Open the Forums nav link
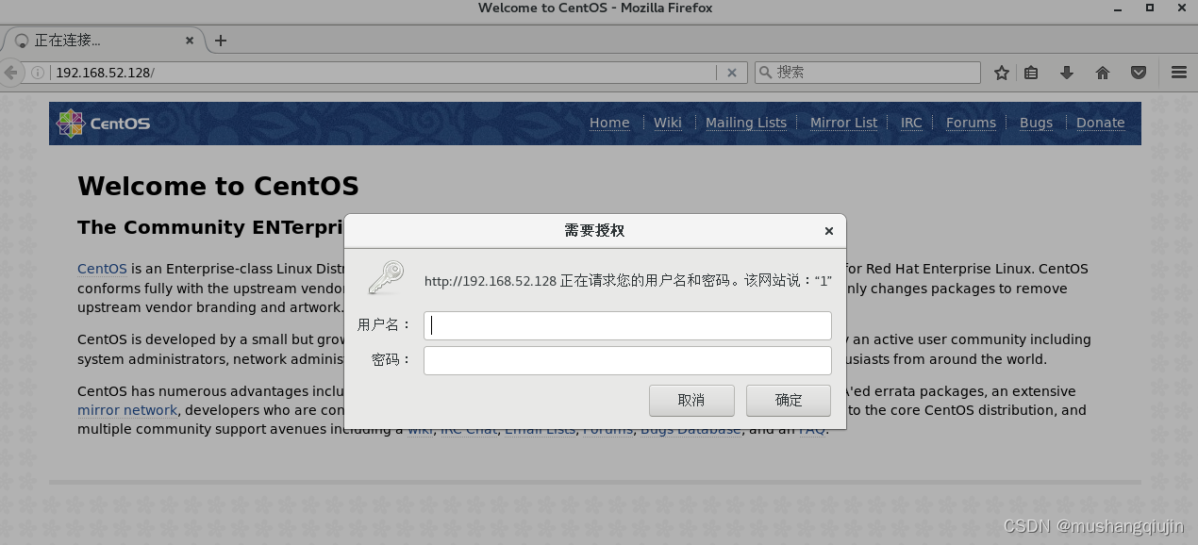1198x545 pixels. coord(971,123)
